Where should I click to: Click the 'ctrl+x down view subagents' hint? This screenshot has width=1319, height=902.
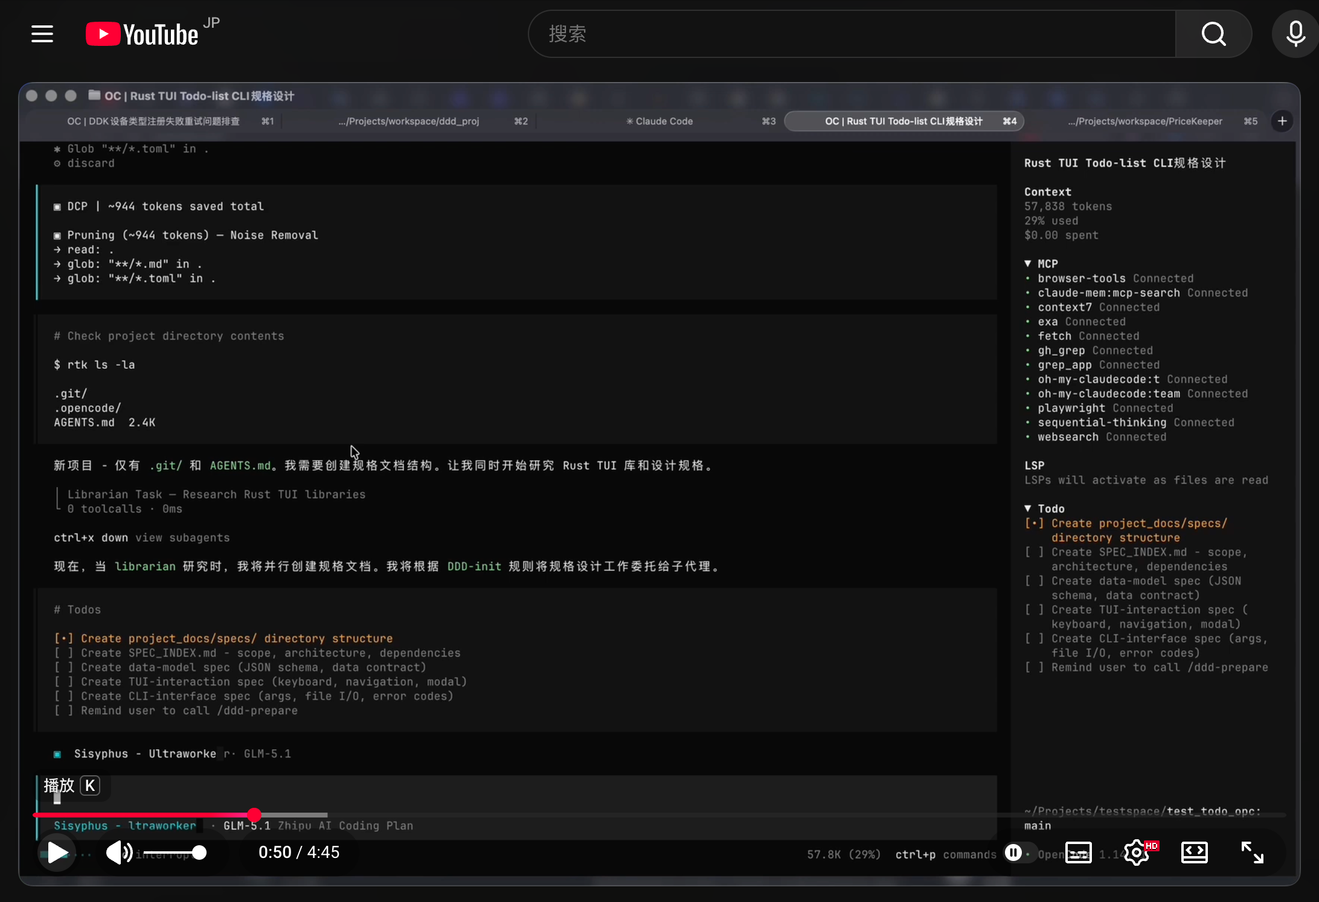[x=141, y=537]
